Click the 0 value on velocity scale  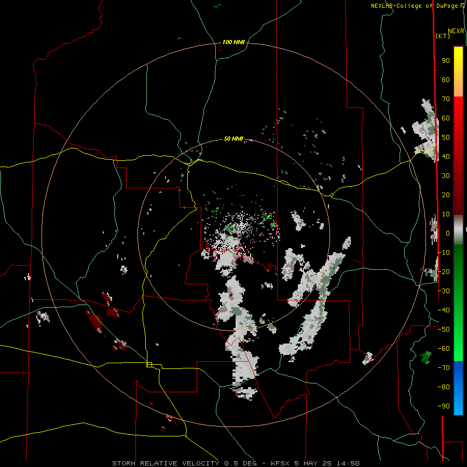point(448,233)
